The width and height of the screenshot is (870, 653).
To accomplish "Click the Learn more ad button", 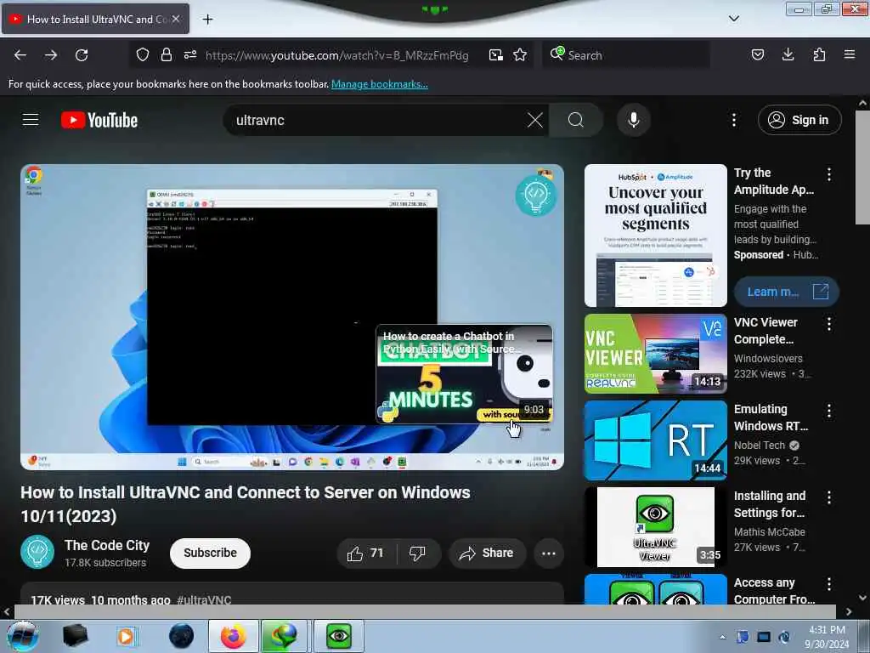I will [x=787, y=292].
